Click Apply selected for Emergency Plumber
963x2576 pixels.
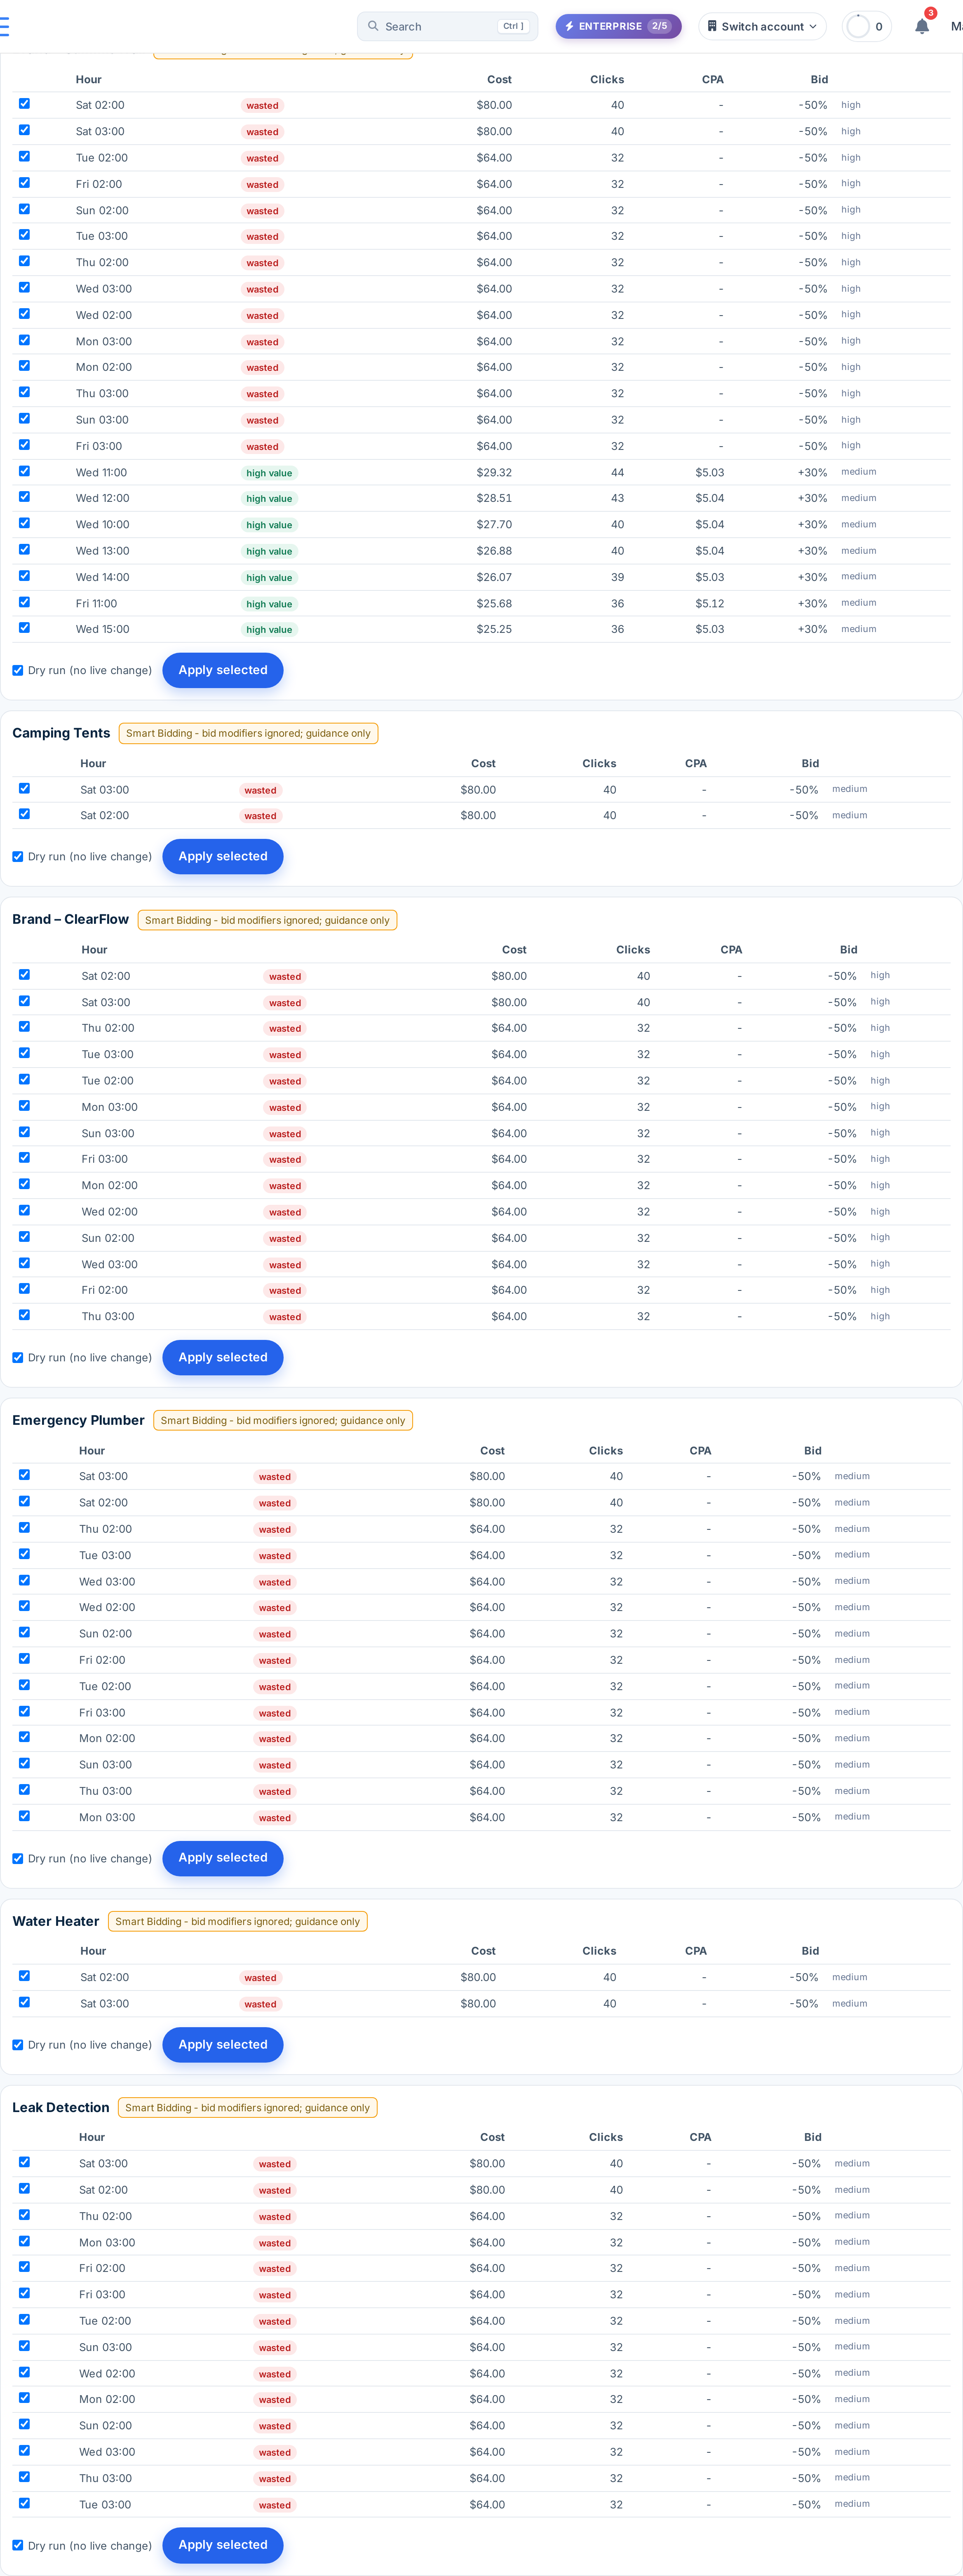coord(223,1858)
